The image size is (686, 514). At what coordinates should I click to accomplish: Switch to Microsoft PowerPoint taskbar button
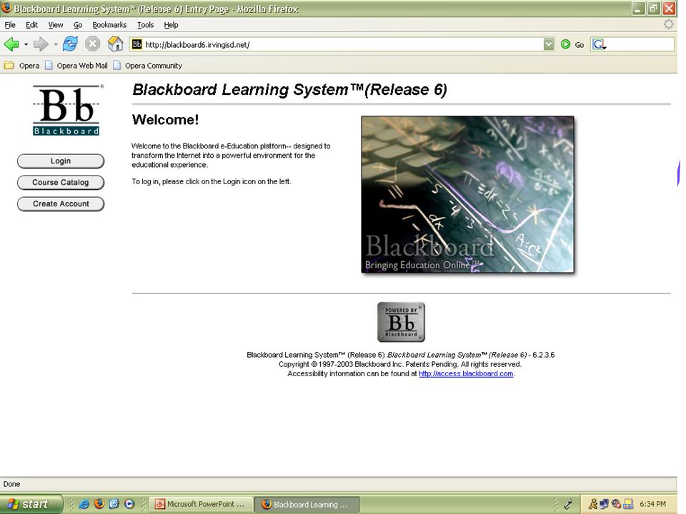202,504
